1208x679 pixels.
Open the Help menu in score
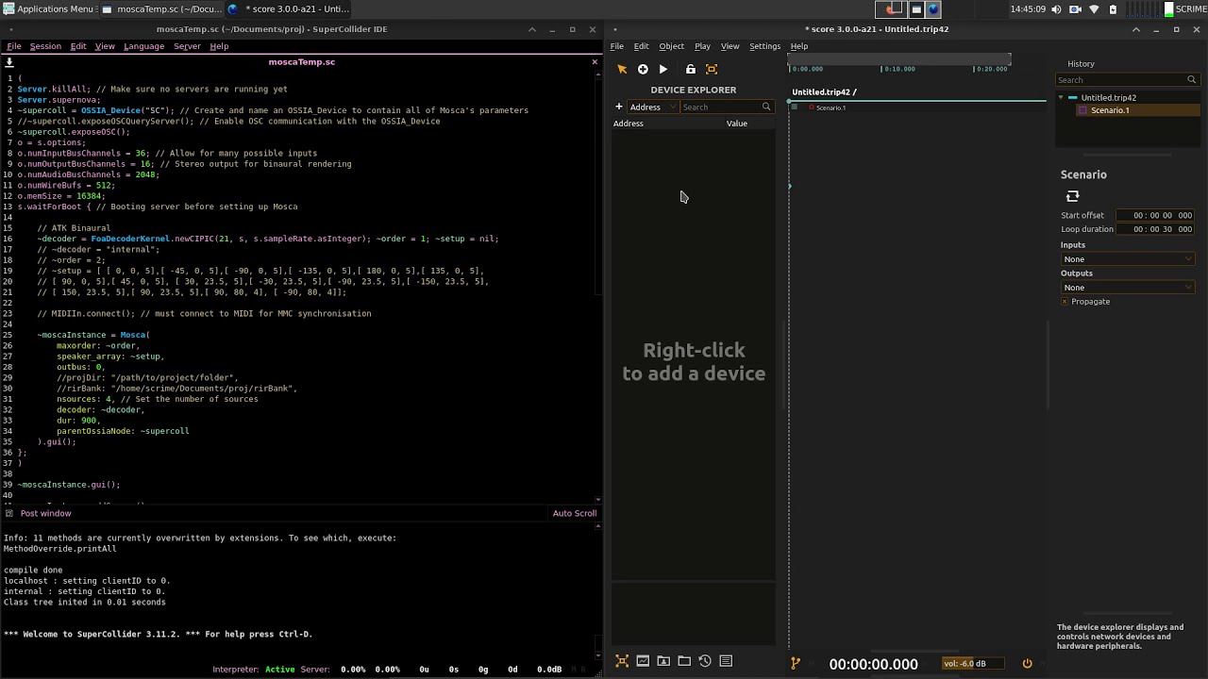(x=799, y=46)
